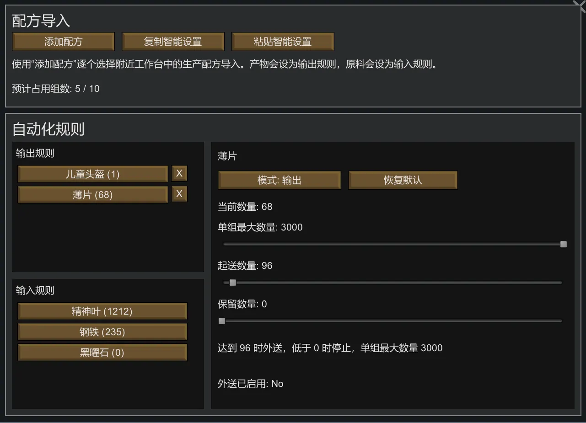Image resolution: width=586 pixels, height=423 pixels.
Task: Click the 外送已启用: No status text
Action: (250, 384)
